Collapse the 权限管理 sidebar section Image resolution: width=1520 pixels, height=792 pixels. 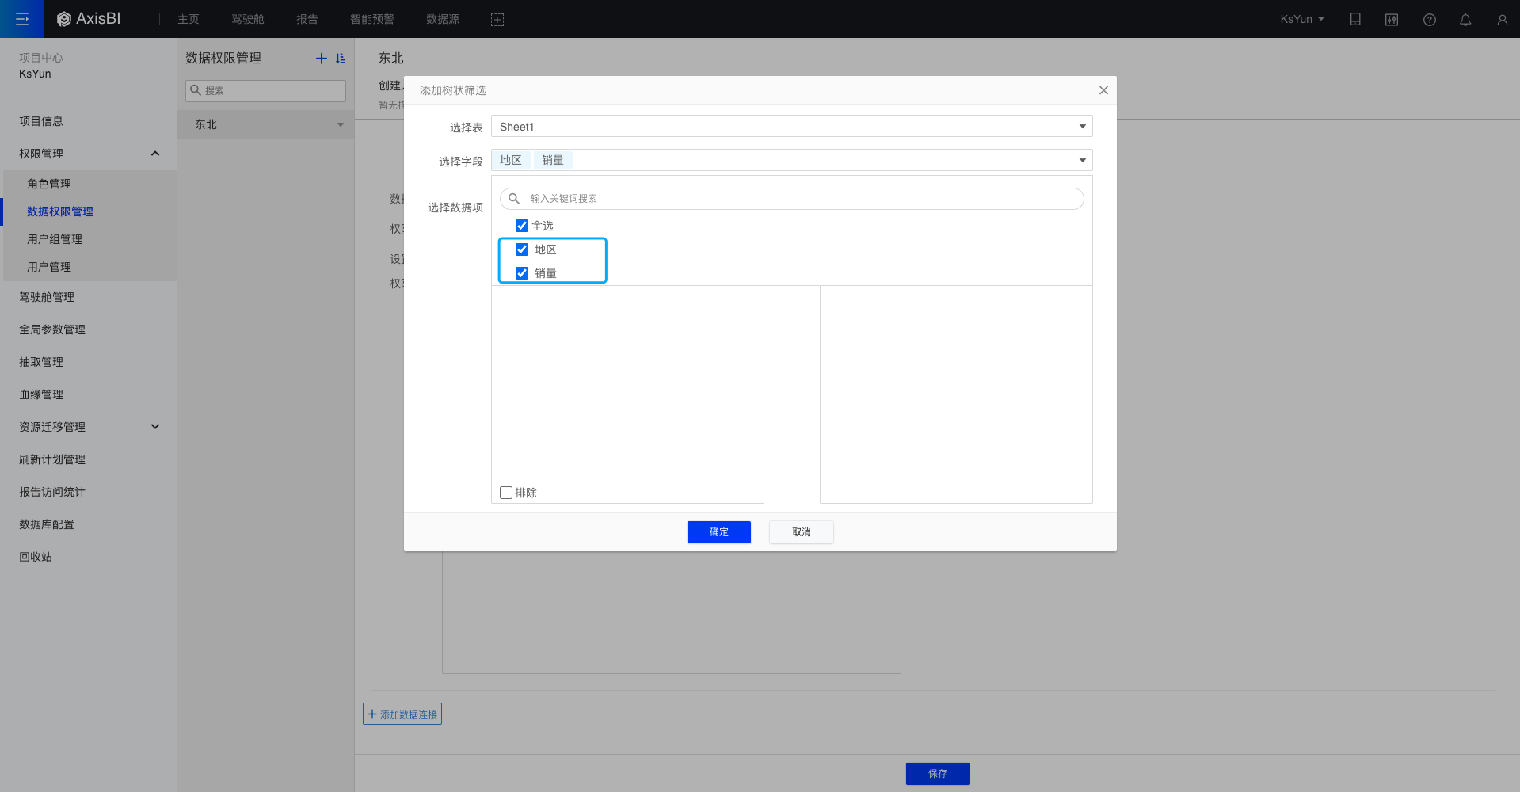tap(155, 154)
